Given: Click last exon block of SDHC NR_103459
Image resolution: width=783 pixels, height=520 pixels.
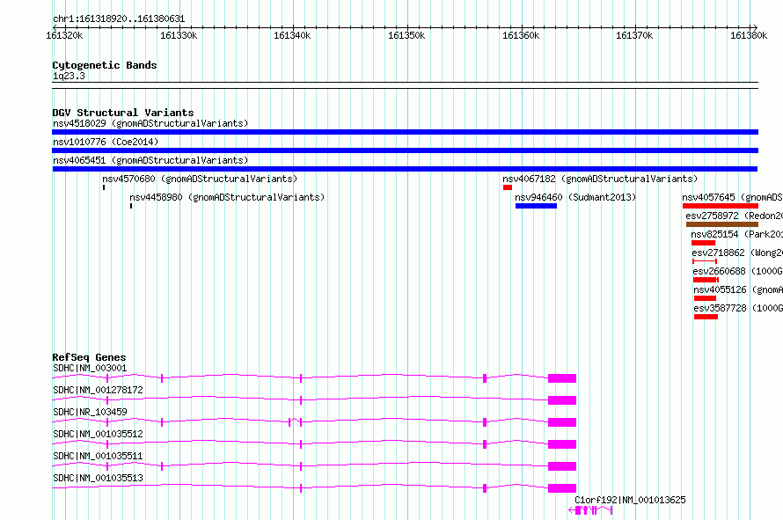Looking at the screenshot, I should pos(562,422).
